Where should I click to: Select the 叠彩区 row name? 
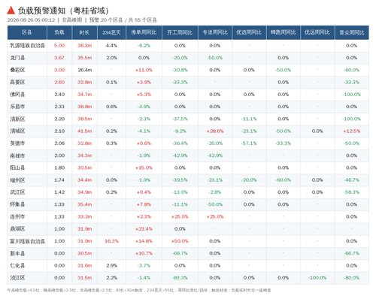pyautogui.click(x=17, y=70)
